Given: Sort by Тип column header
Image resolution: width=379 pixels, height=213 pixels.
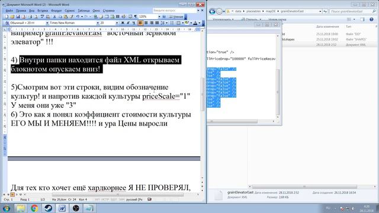Looking at the screenshot, I should (x=349, y=27).
